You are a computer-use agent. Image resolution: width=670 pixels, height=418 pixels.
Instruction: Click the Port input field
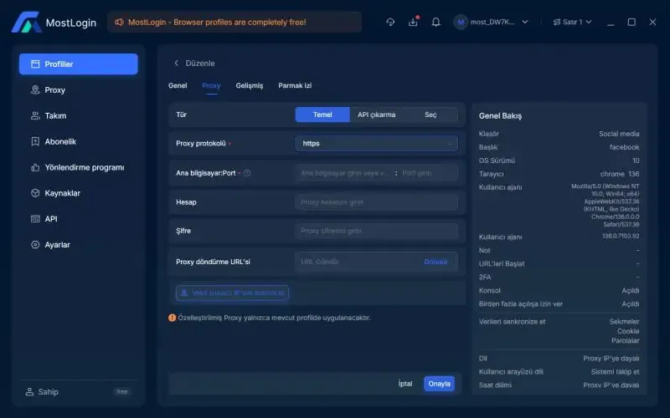tap(429, 173)
